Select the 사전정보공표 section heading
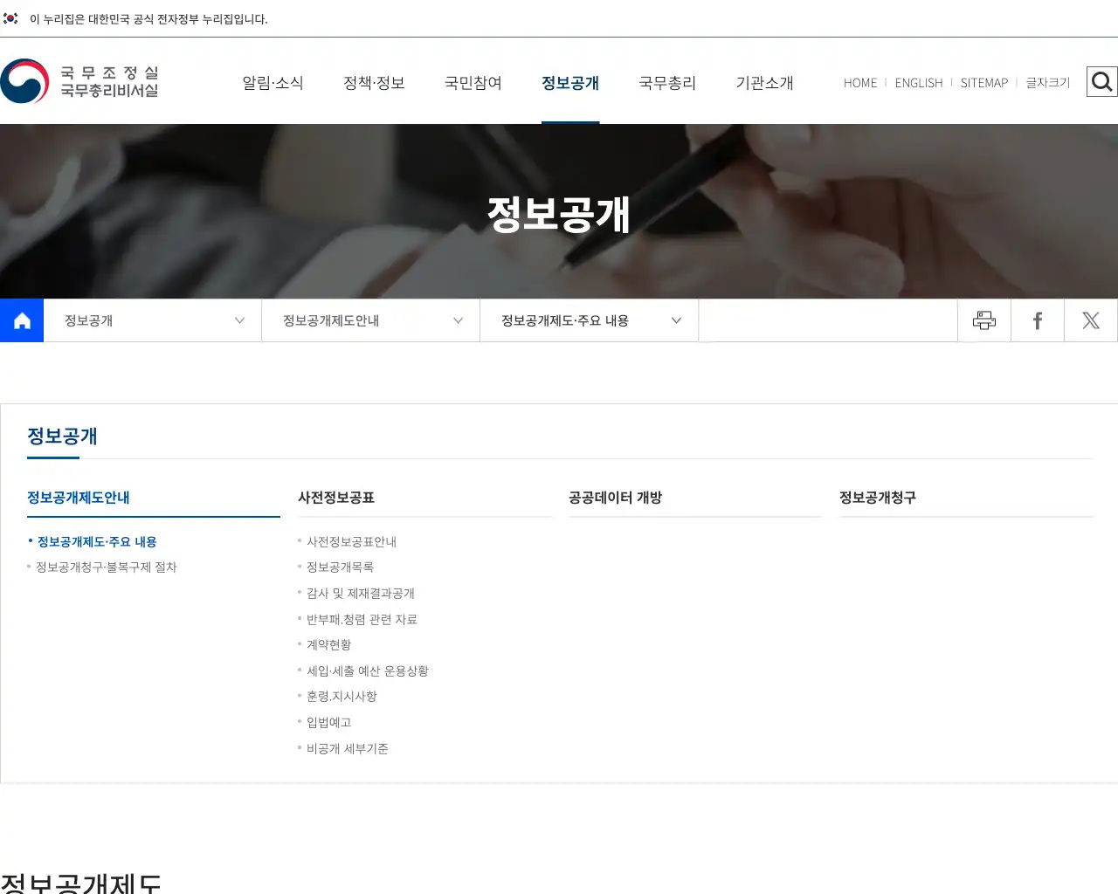 pos(336,498)
